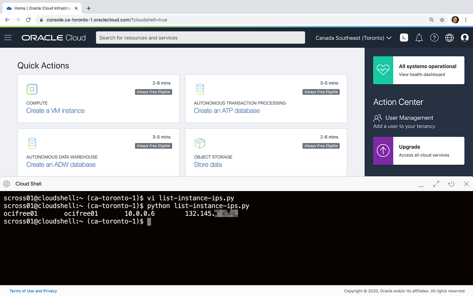Toggle Cloud Shell to full screen

pos(436,184)
